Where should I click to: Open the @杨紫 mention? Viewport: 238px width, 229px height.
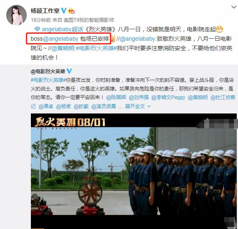[x=63, y=106]
